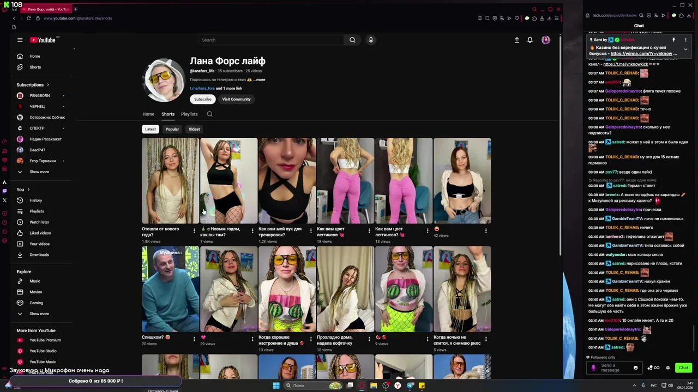
Task: Open YouTube notifications bell
Action: [530, 40]
